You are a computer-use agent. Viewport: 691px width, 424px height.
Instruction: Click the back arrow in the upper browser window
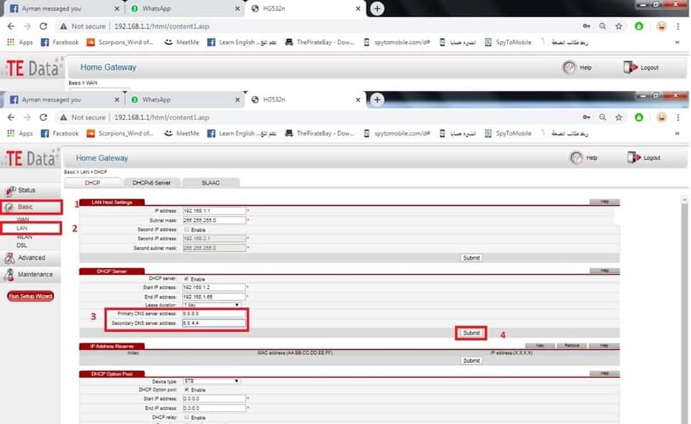tap(11, 26)
